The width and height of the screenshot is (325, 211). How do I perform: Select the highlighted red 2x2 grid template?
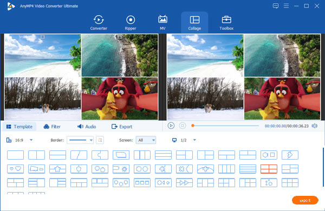(x=269, y=169)
